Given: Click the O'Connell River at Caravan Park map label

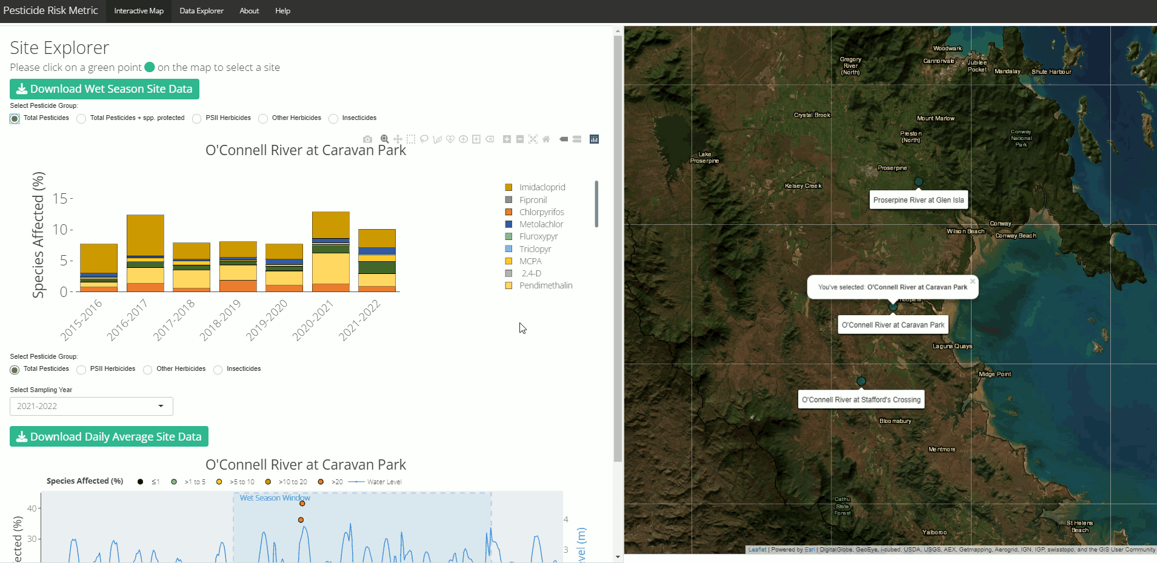Looking at the screenshot, I should [x=893, y=325].
